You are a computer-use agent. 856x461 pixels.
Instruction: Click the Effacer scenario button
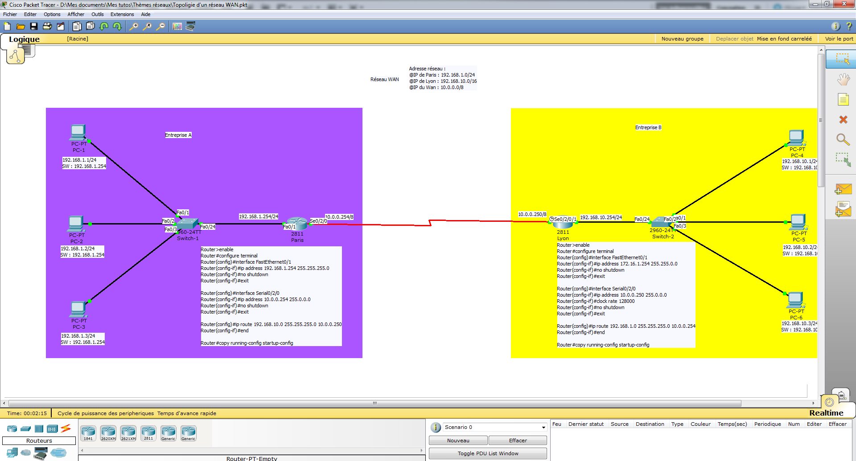pyautogui.click(x=518, y=441)
